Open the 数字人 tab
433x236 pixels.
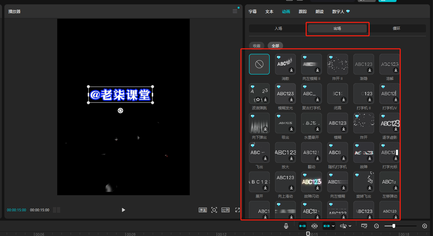pyautogui.click(x=338, y=11)
